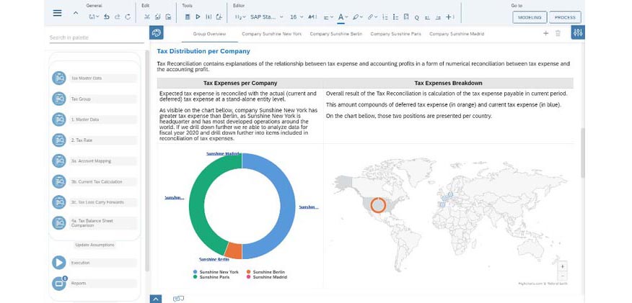Image resolution: width=632 pixels, height=303 pixels.
Task: Click the Sunshine Berlin donut label
Action: pos(214,260)
